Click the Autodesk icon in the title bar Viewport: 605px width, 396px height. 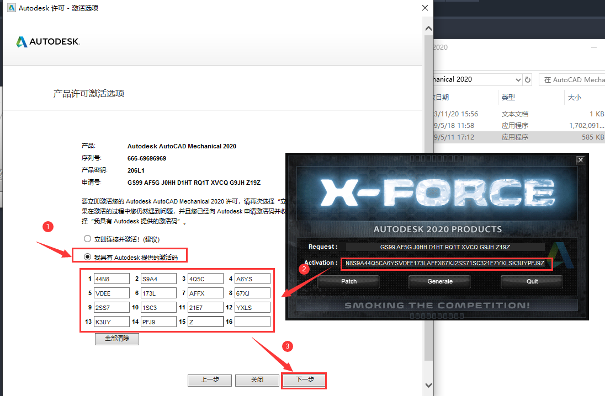point(12,8)
